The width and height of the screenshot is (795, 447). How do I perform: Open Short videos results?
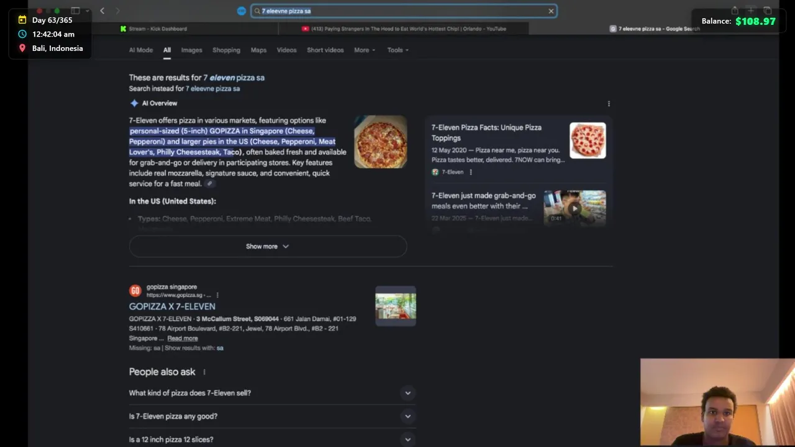tap(325, 50)
